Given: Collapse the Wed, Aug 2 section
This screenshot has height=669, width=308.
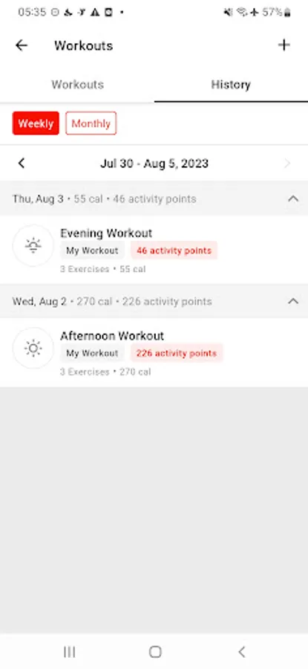Looking at the screenshot, I should (x=293, y=301).
